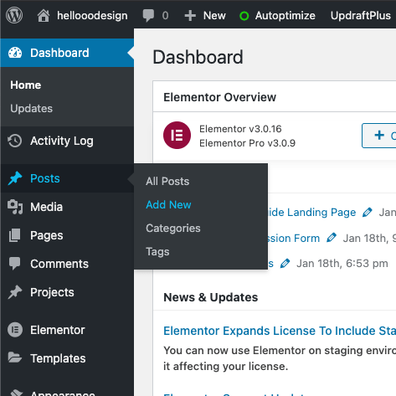Open hellooodesign site name link

(92, 16)
